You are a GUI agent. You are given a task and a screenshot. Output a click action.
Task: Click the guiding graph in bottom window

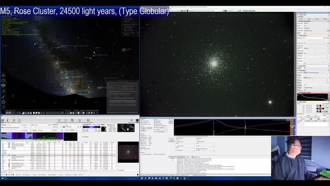click(232, 127)
